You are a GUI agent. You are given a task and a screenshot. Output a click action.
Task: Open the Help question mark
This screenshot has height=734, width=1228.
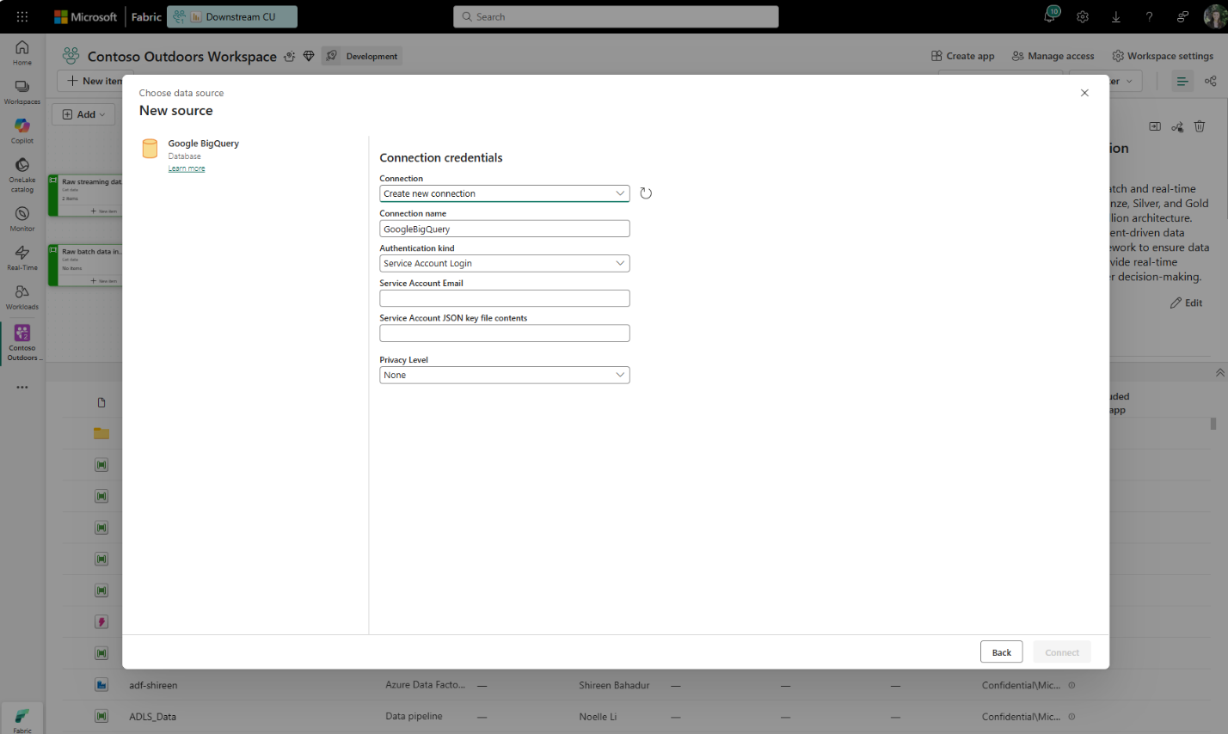point(1149,16)
